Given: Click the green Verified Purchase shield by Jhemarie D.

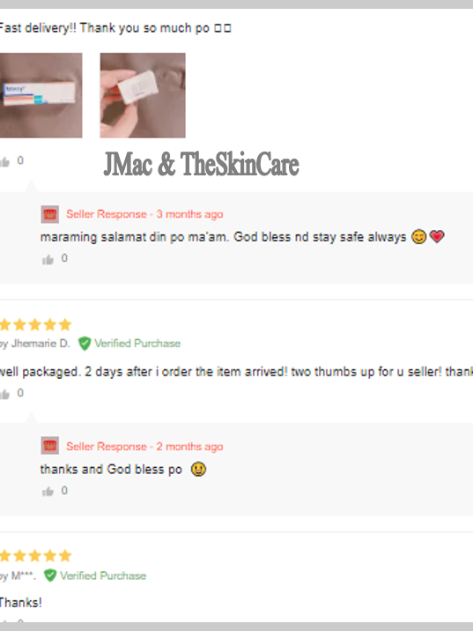Looking at the screenshot, I should (x=85, y=344).
